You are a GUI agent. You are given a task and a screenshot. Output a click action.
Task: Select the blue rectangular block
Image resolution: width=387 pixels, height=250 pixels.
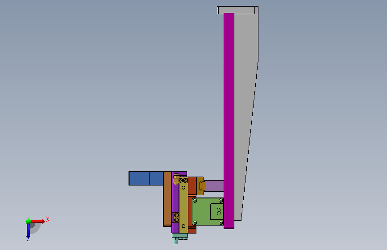pos(146,178)
